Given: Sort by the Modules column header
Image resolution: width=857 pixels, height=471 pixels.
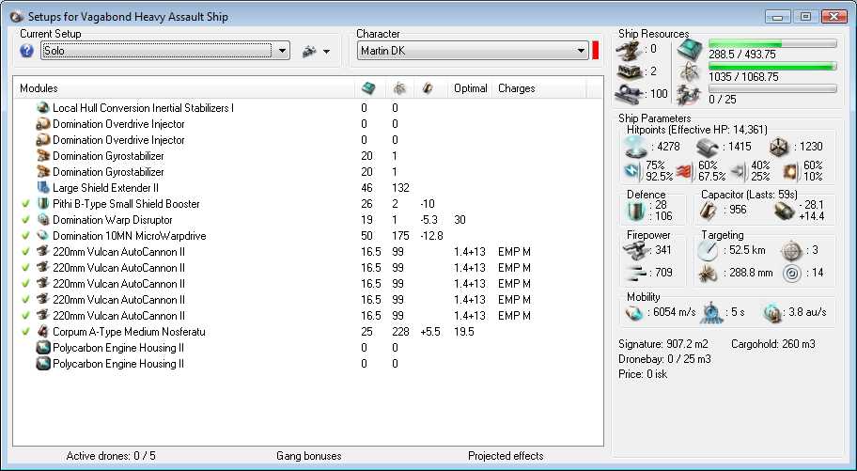Looking at the screenshot, I should click(184, 88).
